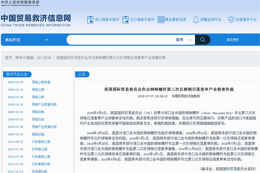The width and height of the screenshot is (260, 173).
Task: Click the date 2009-04-14
Action: (x=15, y=134)
